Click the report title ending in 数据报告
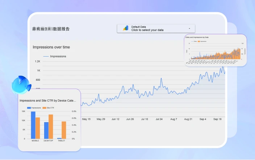The width and height of the screenshot is (255, 160). tap(51, 29)
